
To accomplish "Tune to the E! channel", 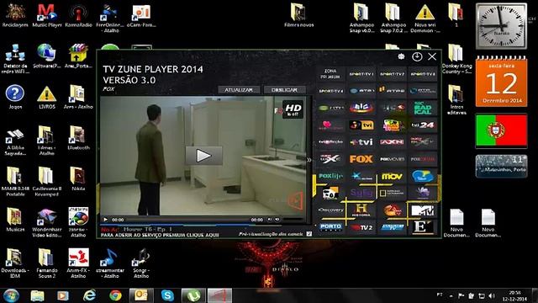I will [423, 227].
